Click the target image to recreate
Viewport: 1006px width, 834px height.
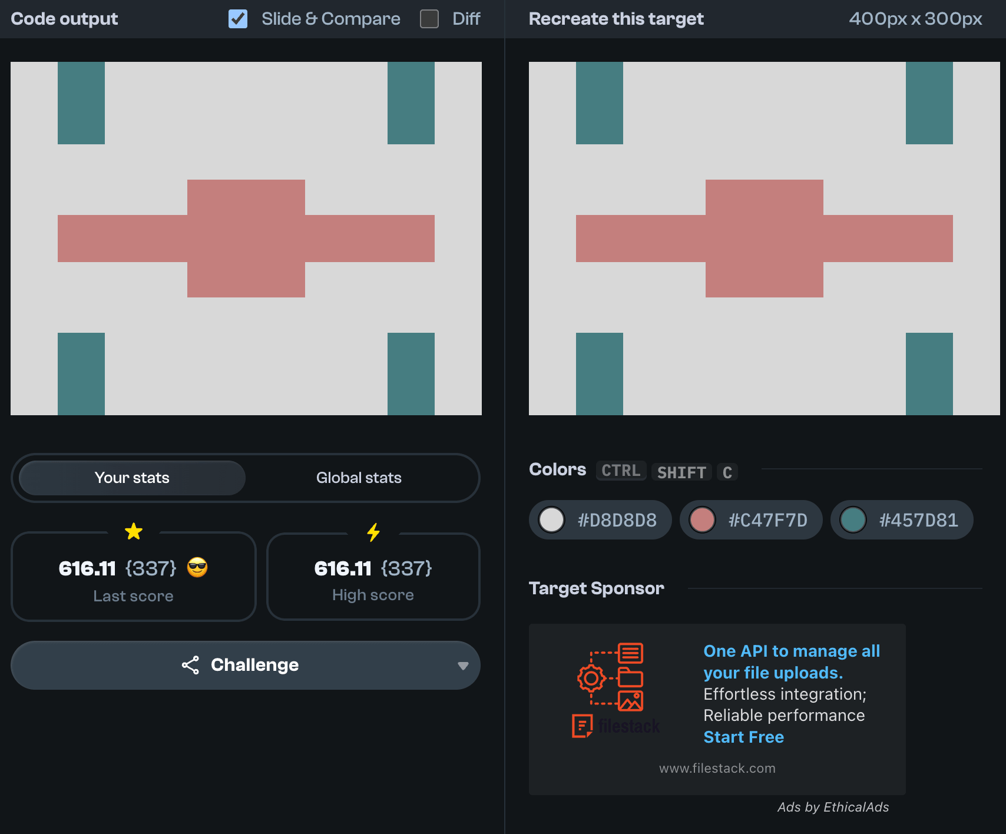764,239
